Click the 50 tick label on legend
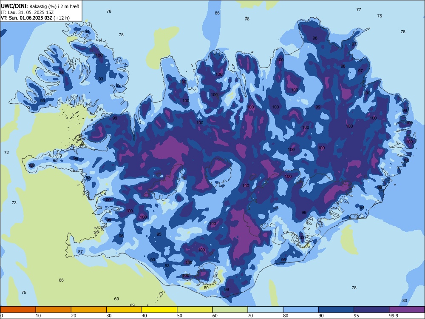 [x=179, y=316]
